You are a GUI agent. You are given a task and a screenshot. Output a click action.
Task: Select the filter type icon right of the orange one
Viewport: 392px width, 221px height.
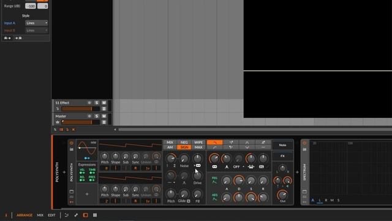pyautogui.click(x=231, y=142)
